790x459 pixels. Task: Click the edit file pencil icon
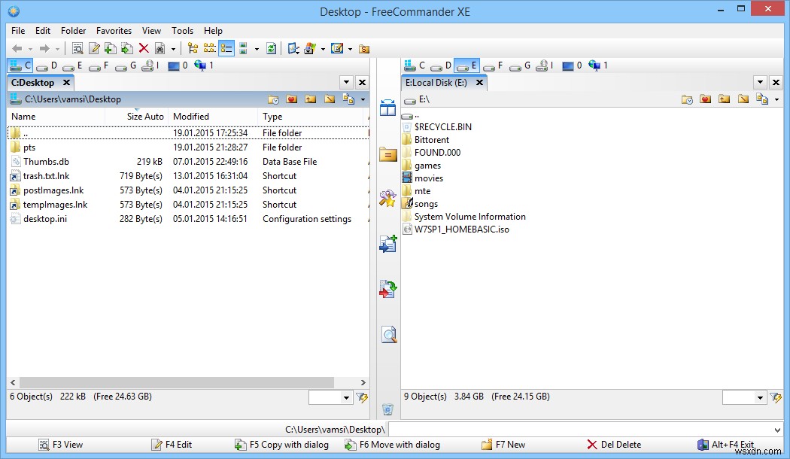pyautogui.click(x=94, y=48)
